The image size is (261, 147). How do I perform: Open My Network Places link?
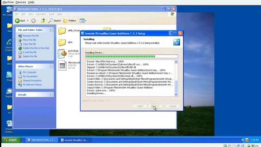pos(32,85)
